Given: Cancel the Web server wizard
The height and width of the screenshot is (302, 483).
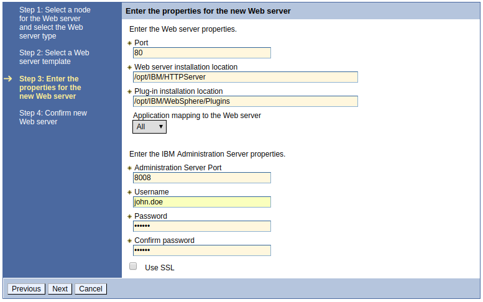Looking at the screenshot, I should click(91, 289).
